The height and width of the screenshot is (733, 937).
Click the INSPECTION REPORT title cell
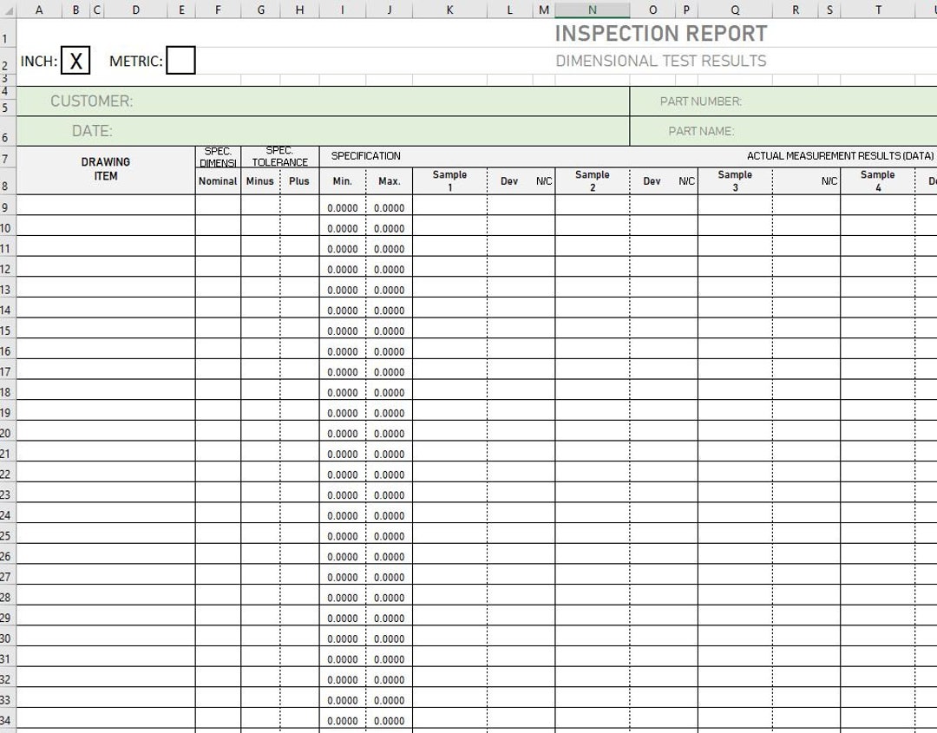point(660,33)
